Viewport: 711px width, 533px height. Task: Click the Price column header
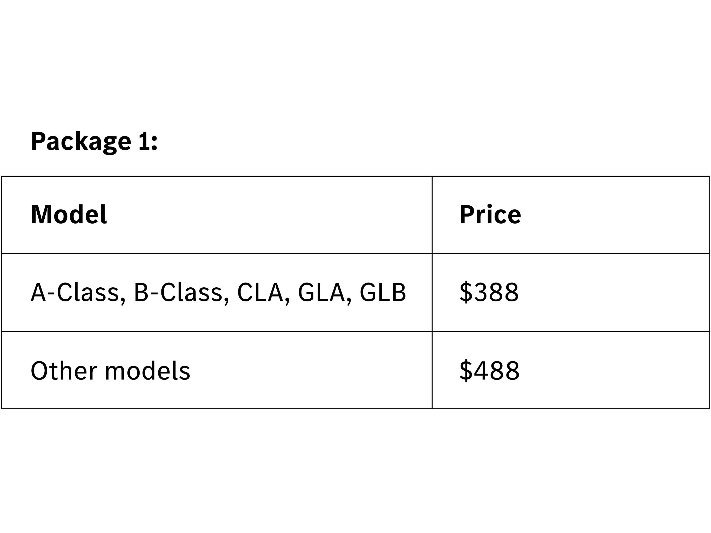(490, 214)
